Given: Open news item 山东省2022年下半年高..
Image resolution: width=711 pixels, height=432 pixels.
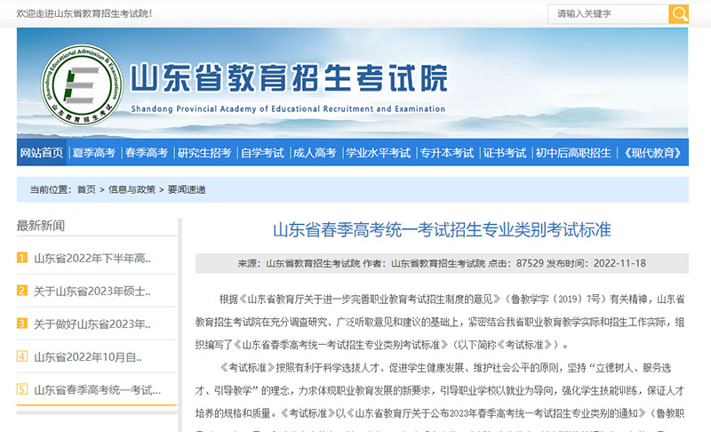Looking at the screenshot, I should pyautogui.click(x=92, y=259).
